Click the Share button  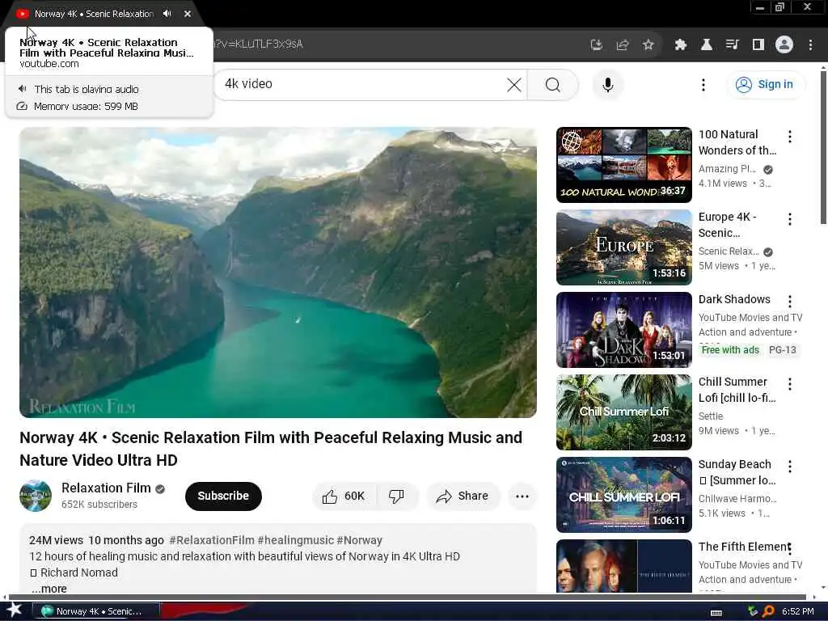click(x=463, y=496)
